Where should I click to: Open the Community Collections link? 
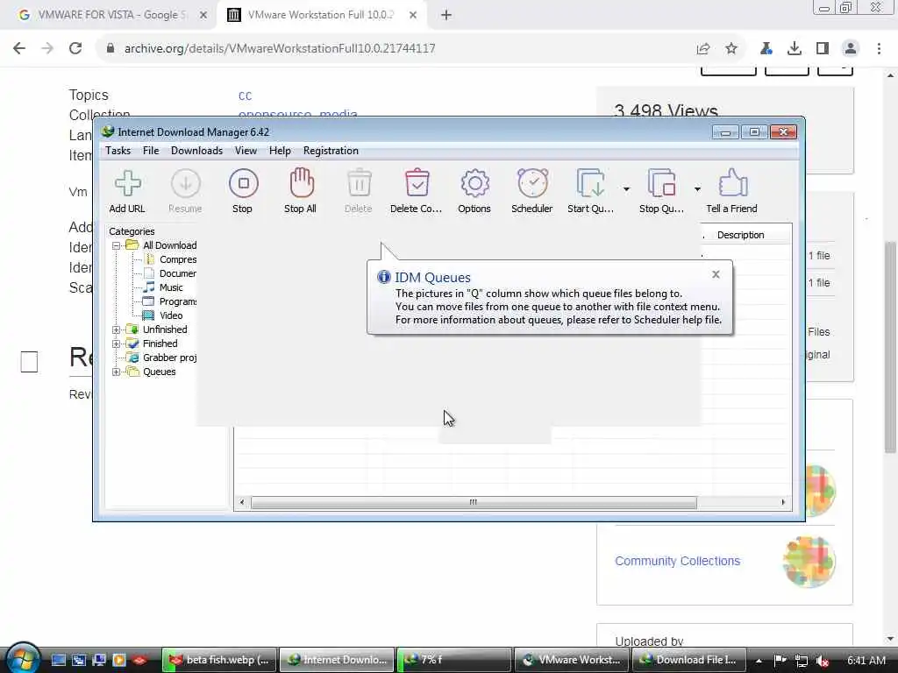[678, 561]
